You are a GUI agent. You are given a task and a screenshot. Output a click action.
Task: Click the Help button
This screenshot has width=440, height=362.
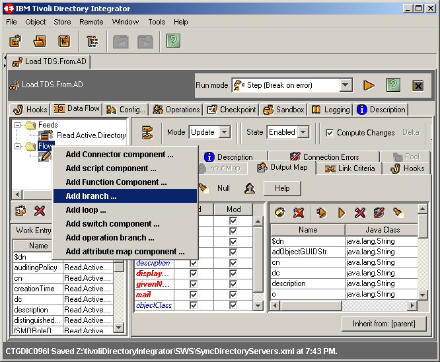(282, 188)
